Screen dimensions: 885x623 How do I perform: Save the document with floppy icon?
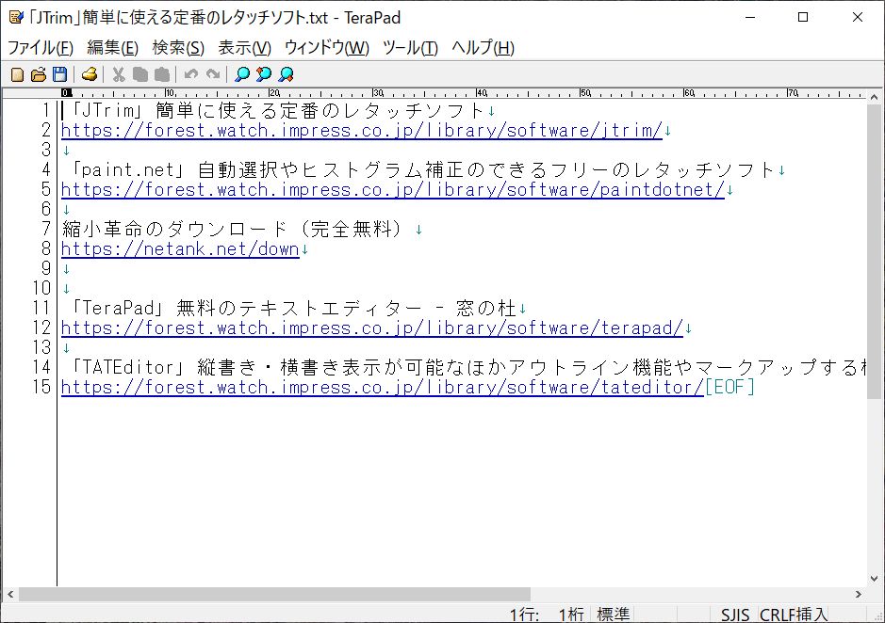point(59,74)
